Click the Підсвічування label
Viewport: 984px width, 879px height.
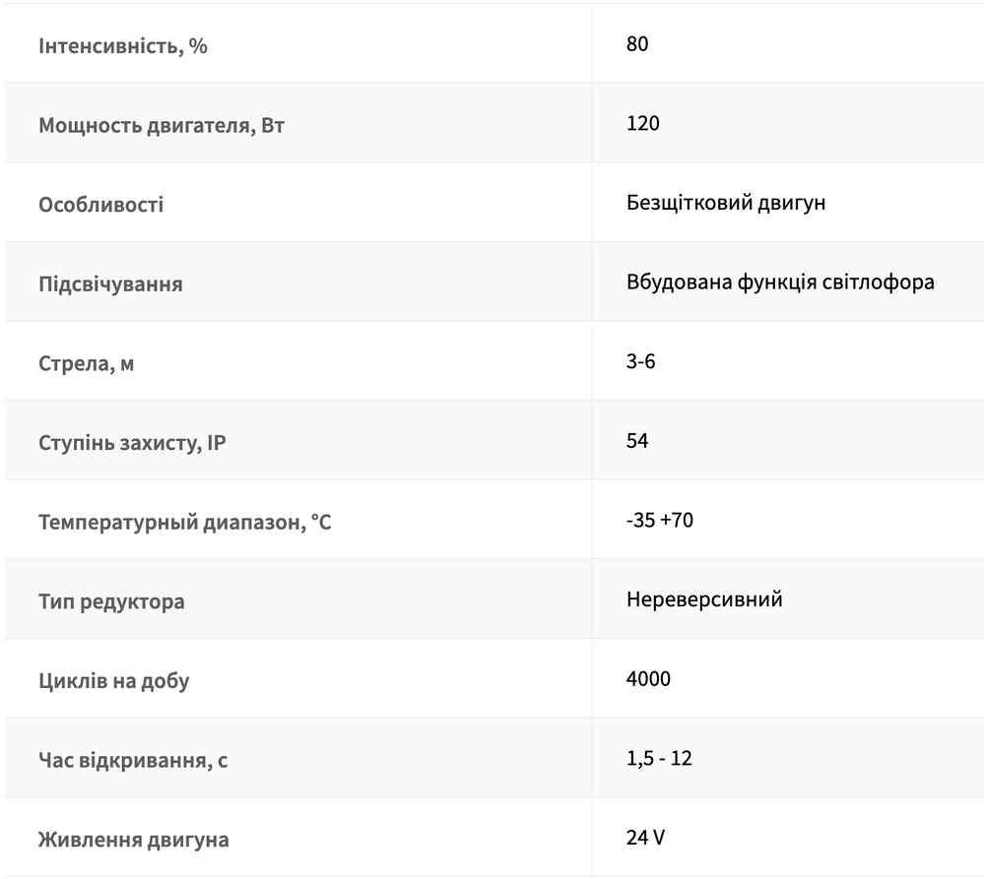(110, 284)
